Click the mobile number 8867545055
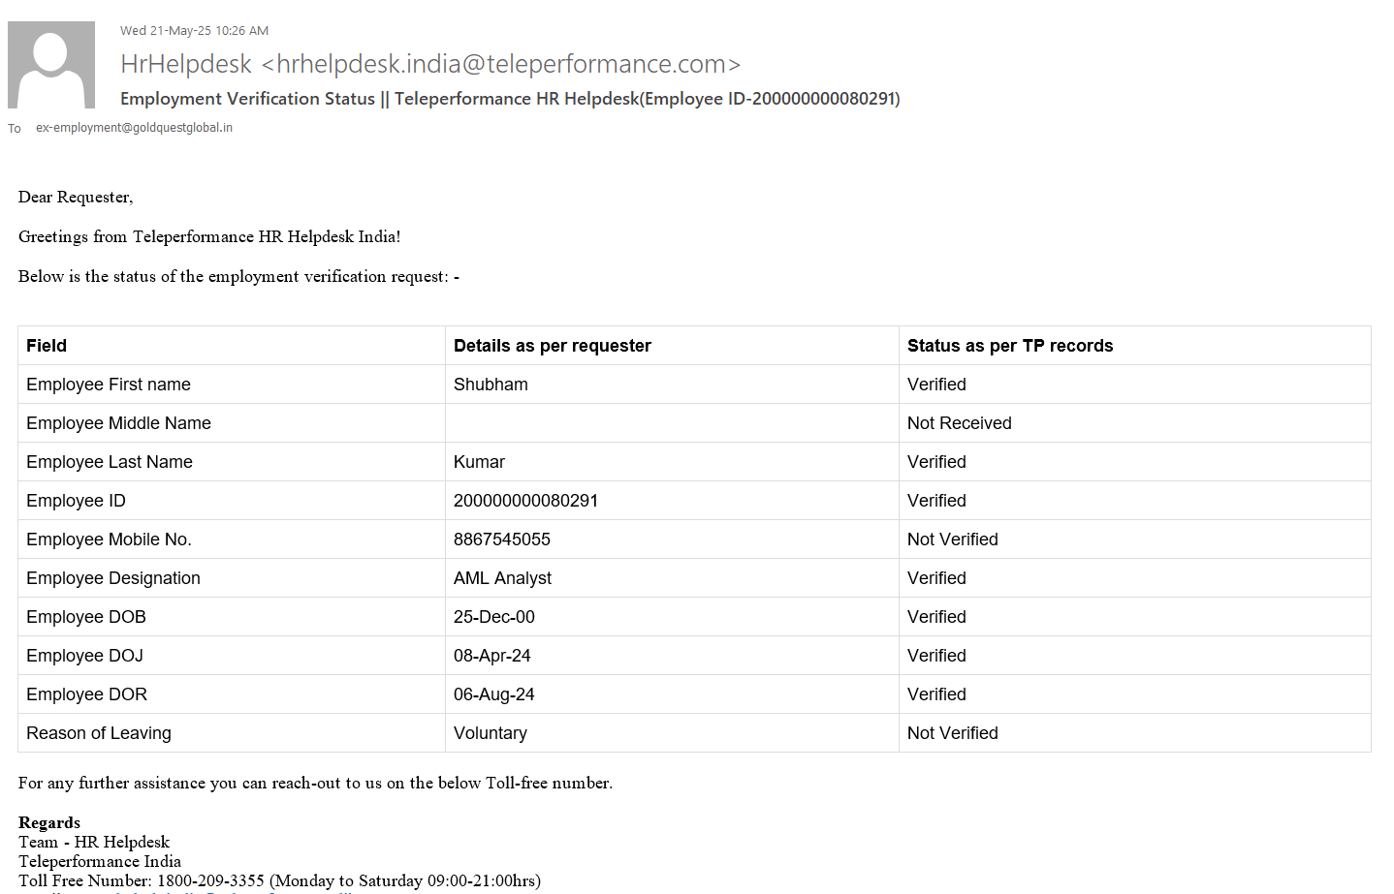Image resolution: width=1394 pixels, height=894 pixels. click(501, 539)
